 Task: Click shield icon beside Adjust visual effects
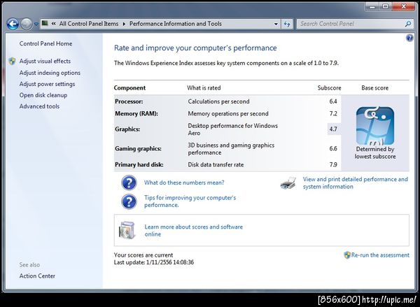click(x=12, y=61)
